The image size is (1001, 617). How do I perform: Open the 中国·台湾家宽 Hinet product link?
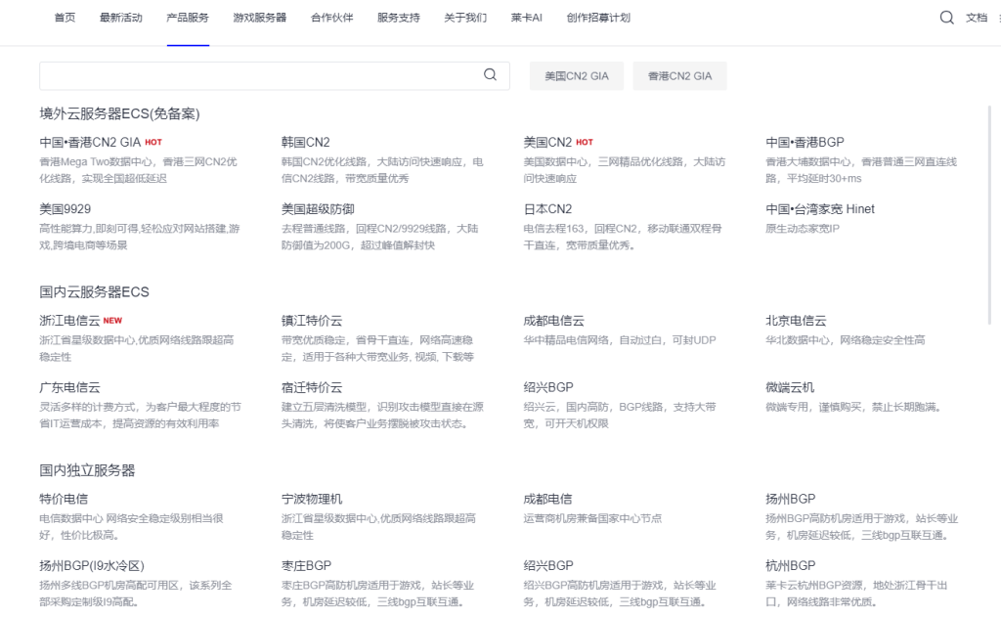(821, 207)
